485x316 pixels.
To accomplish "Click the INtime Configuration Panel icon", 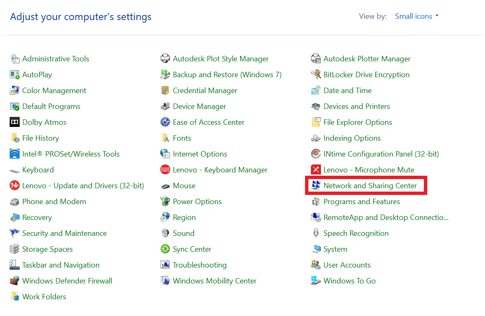I will (x=316, y=154).
